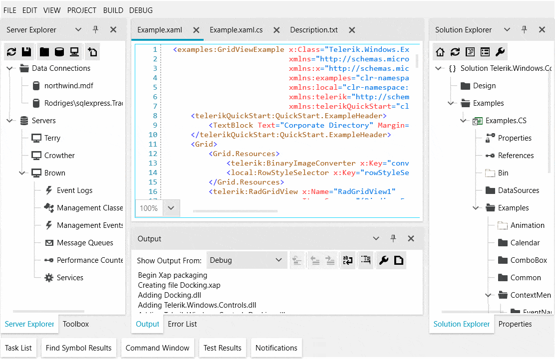Screen dimensions: 555x359
Task: Click the swap arrows icon in Output toolbar
Action: [x=348, y=260]
